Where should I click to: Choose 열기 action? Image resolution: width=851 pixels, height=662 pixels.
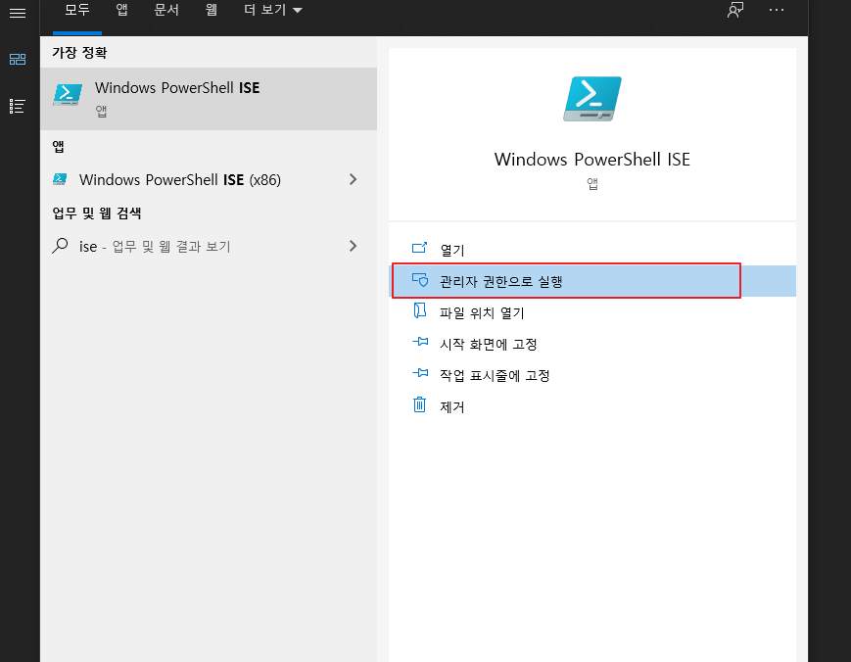click(x=592, y=250)
